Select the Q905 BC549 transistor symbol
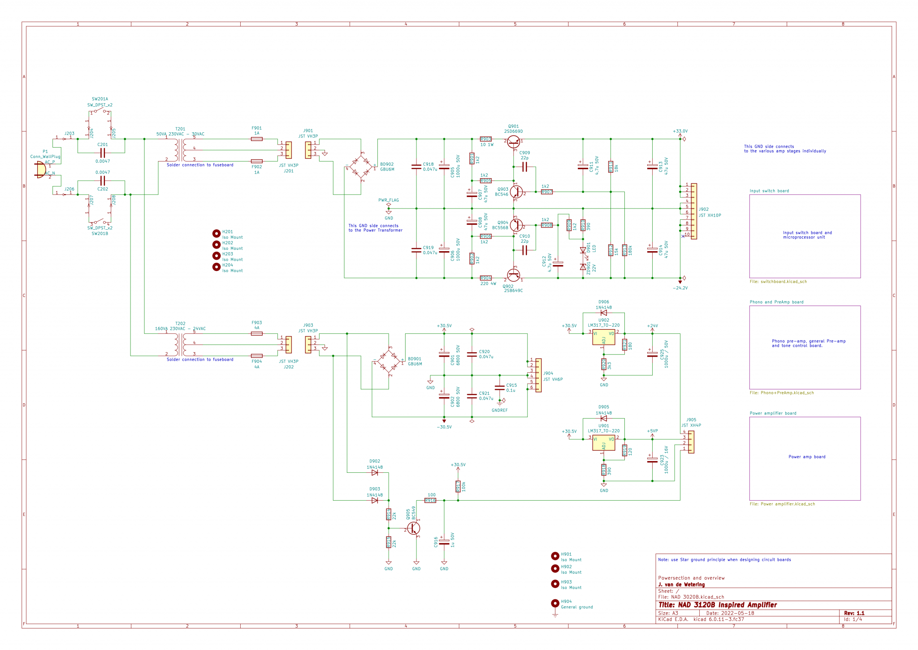 [x=414, y=528]
